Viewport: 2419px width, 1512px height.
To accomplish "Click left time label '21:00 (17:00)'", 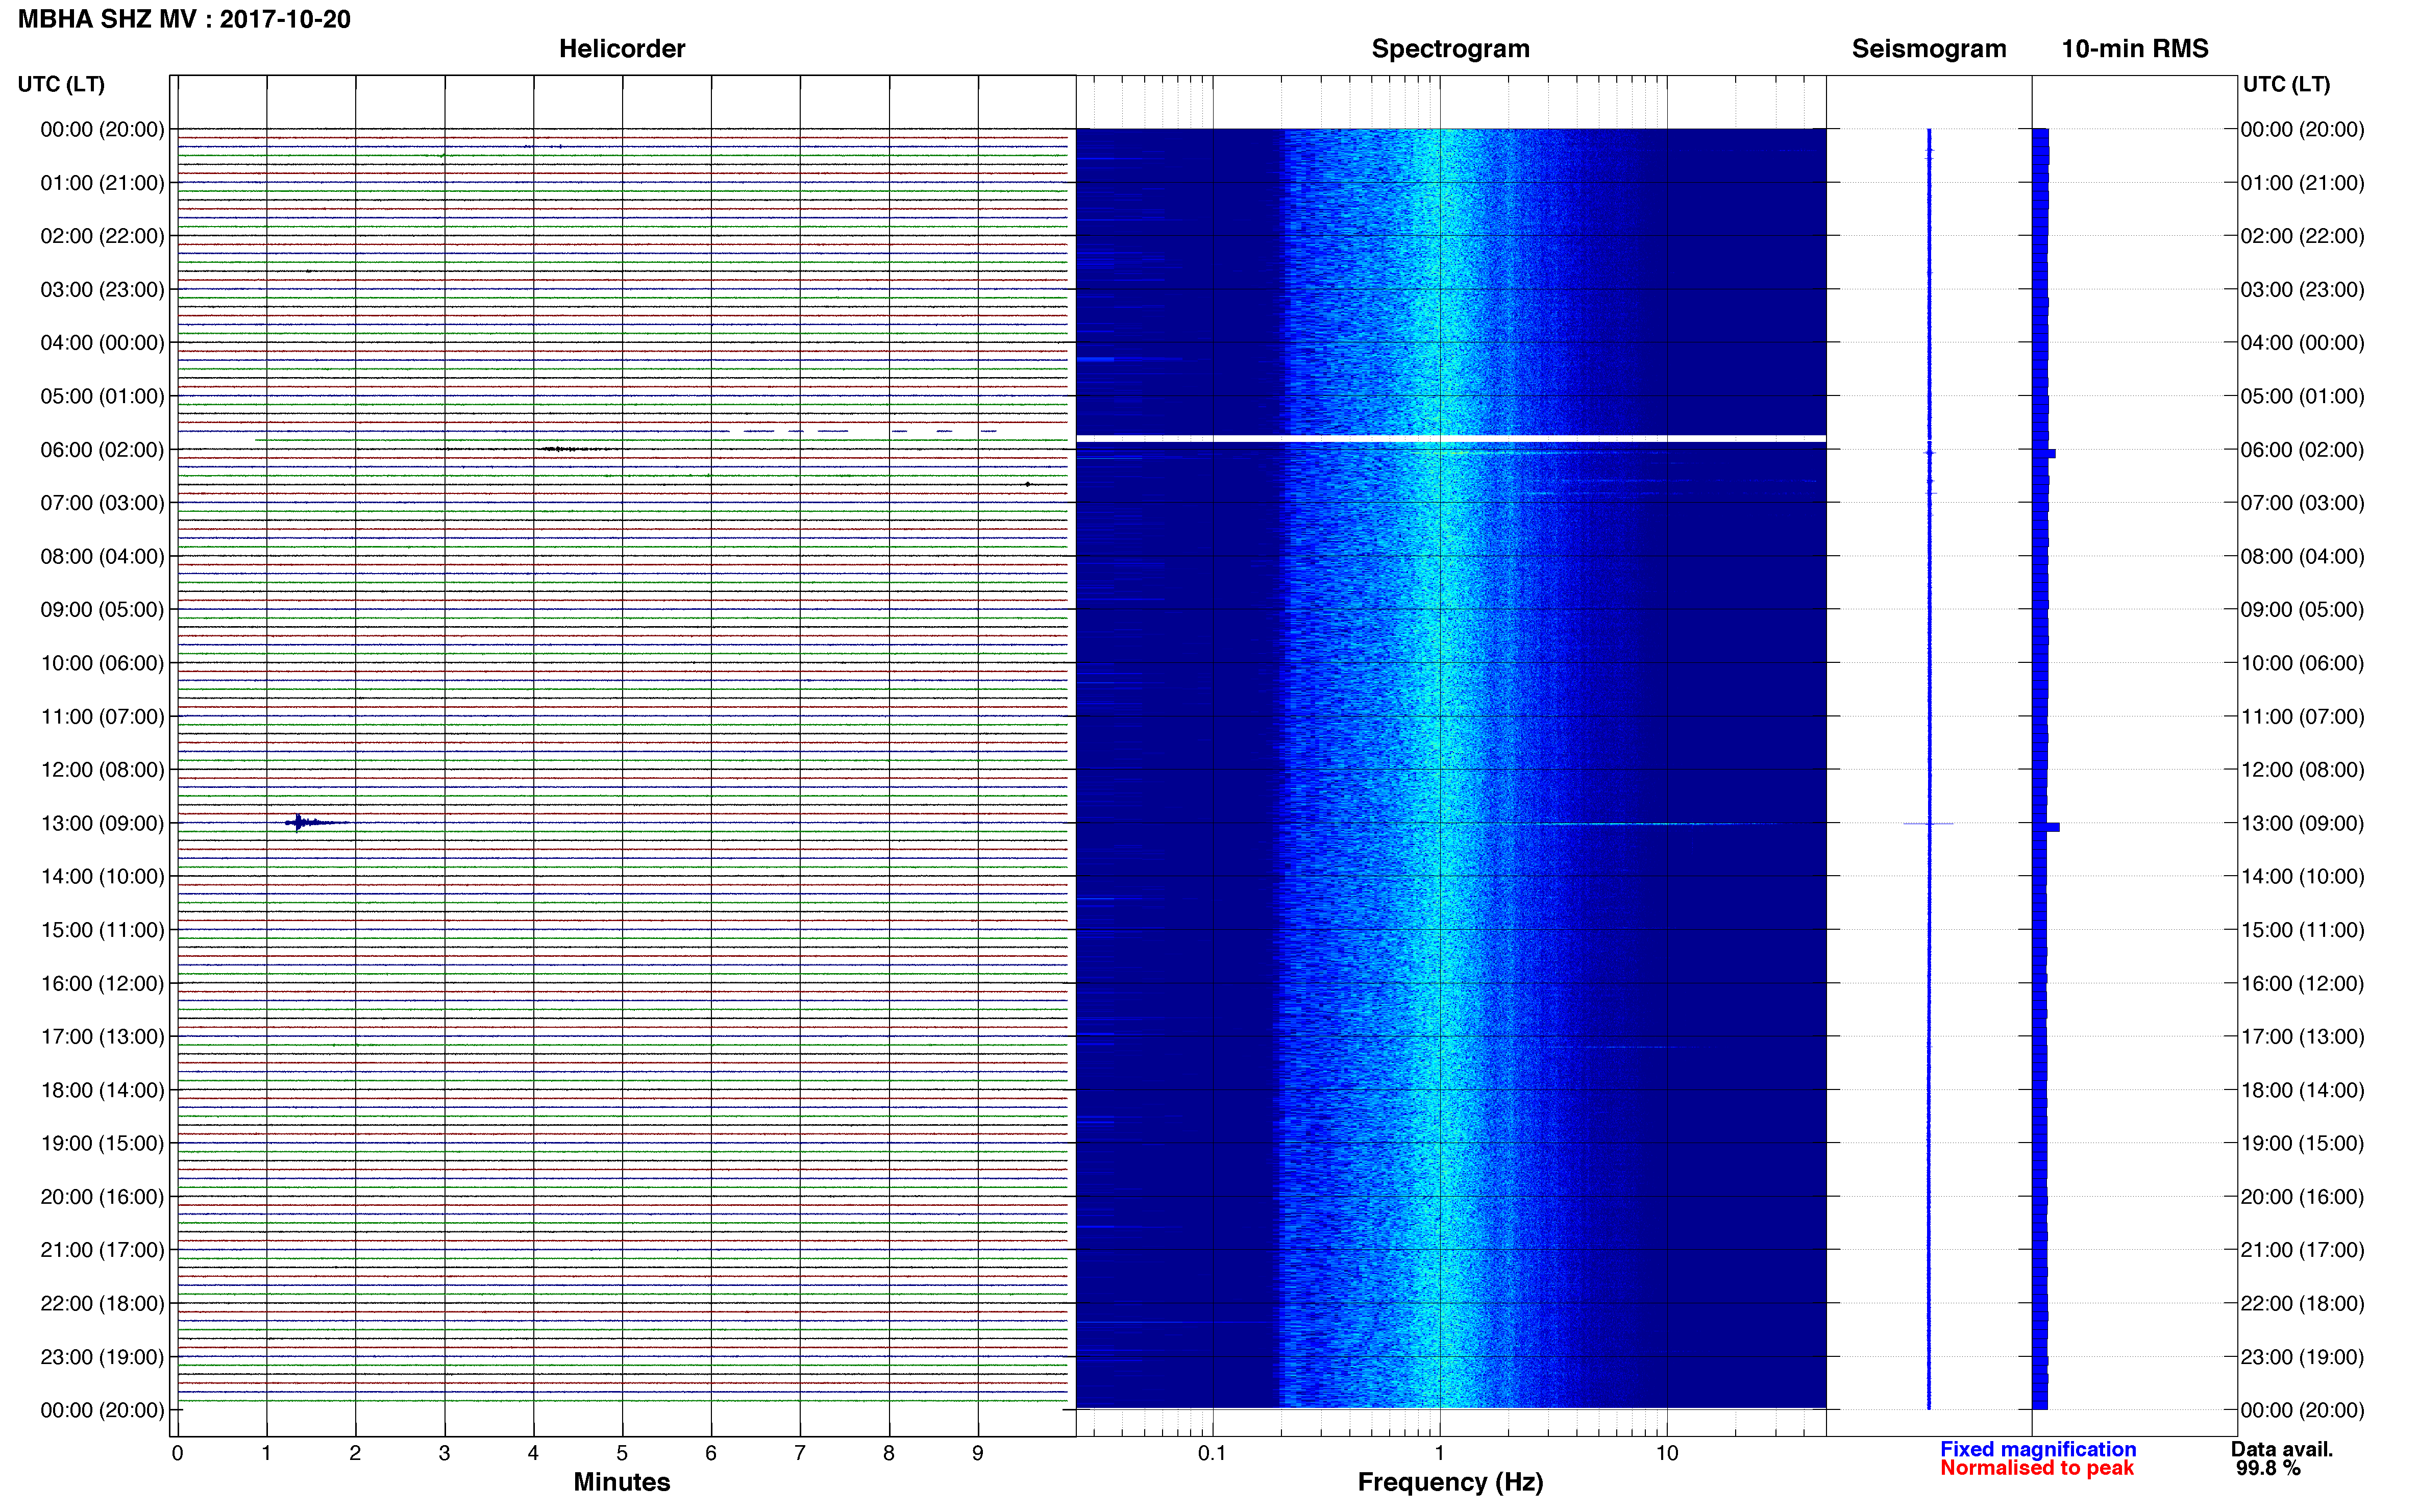I will (102, 1249).
